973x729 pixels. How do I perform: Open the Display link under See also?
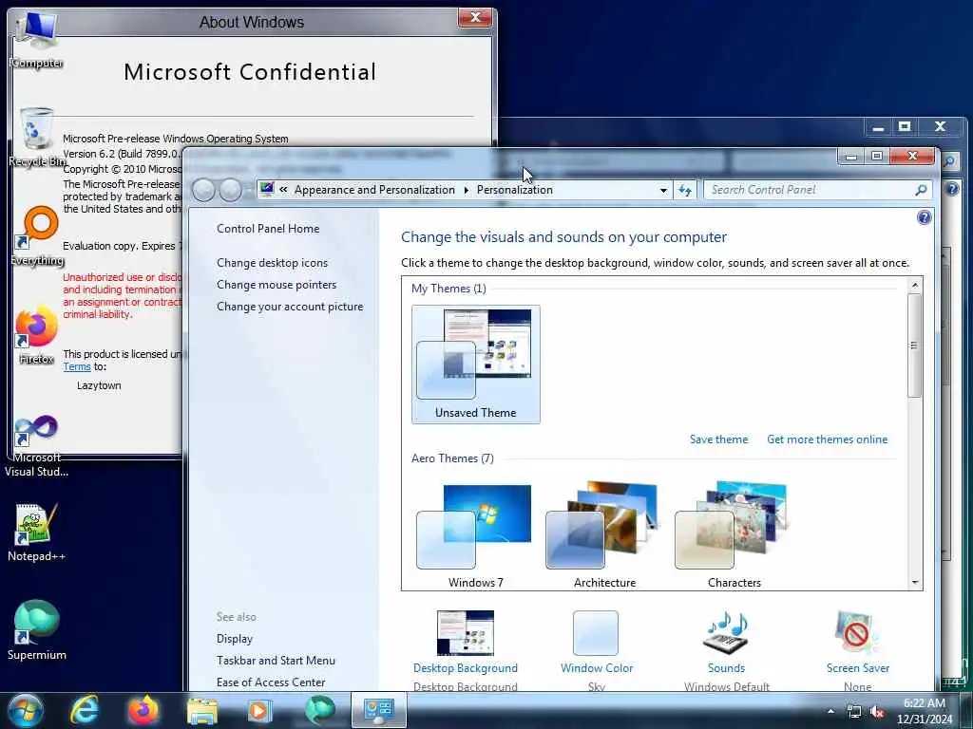coord(235,639)
